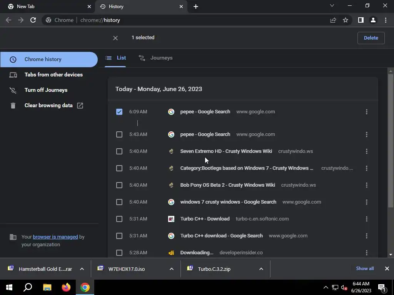Open tab search chevron in title bar
The width and height of the screenshot is (394, 295).
click(x=332, y=5)
